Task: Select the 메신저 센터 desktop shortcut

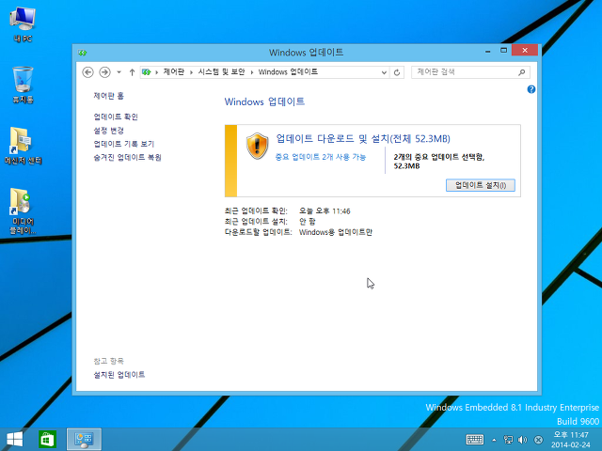Action: pyautogui.click(x=23, y=146)
